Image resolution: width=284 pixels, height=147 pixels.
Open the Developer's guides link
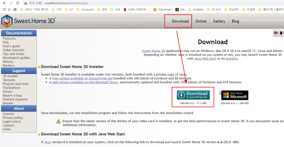16,58
